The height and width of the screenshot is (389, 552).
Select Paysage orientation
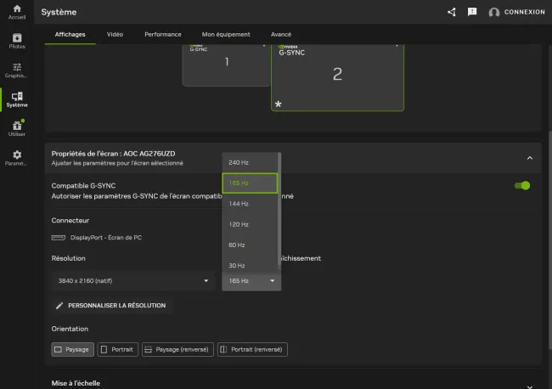point(72,350)
